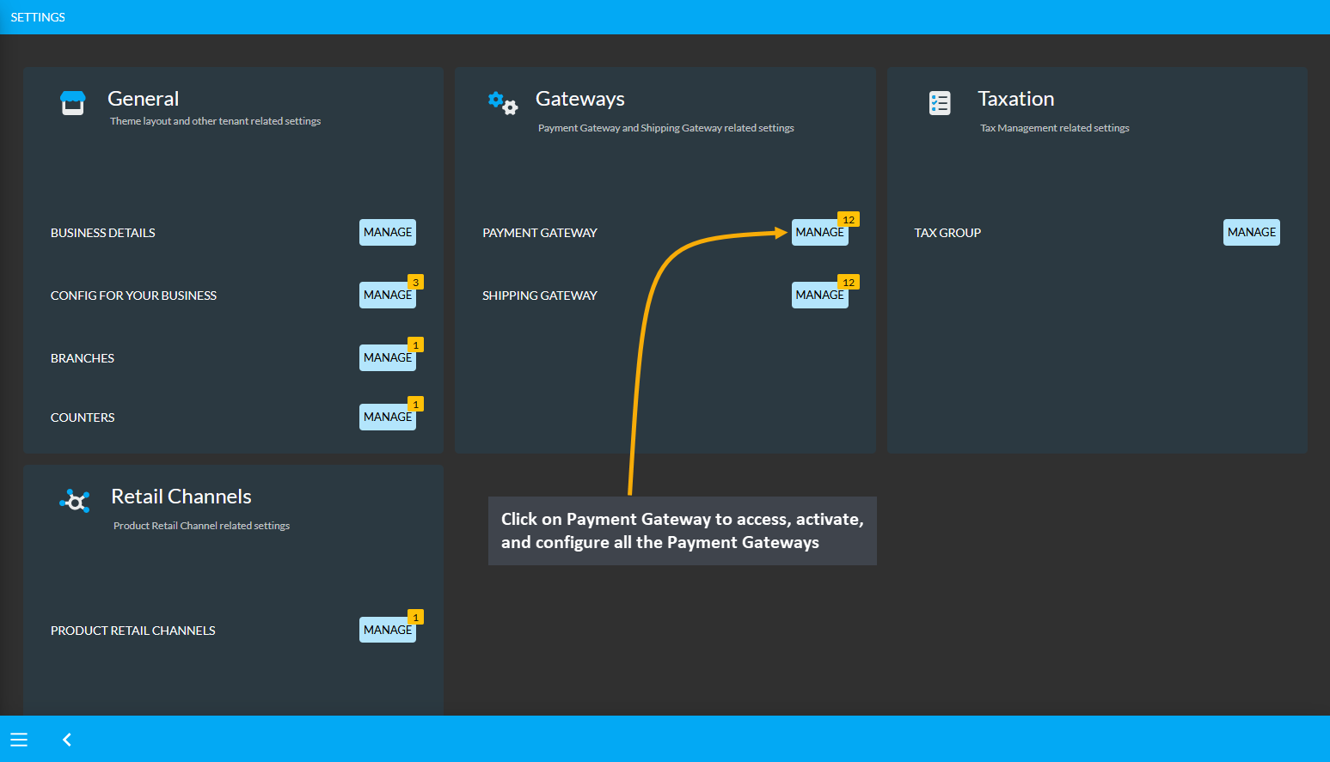The width and height of the screenshot is (1330, 762).
Task: Manage Branches settings
Action: pyautogui.click(x=388, y=357)
